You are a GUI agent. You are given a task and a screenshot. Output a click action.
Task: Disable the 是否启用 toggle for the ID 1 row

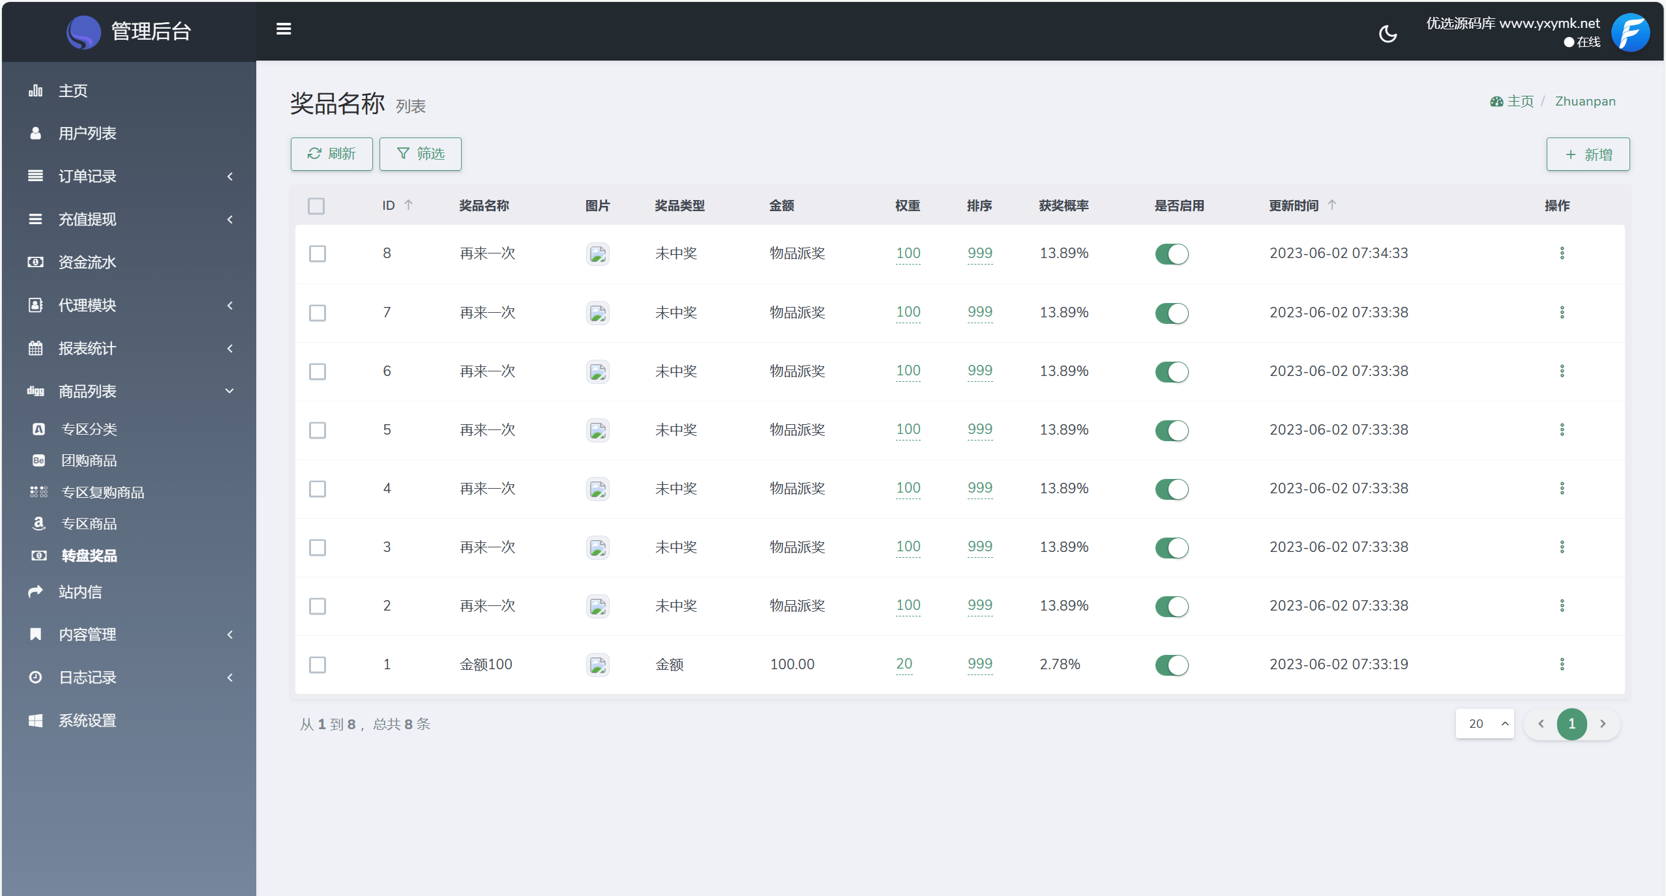[x=1172, y=665]
